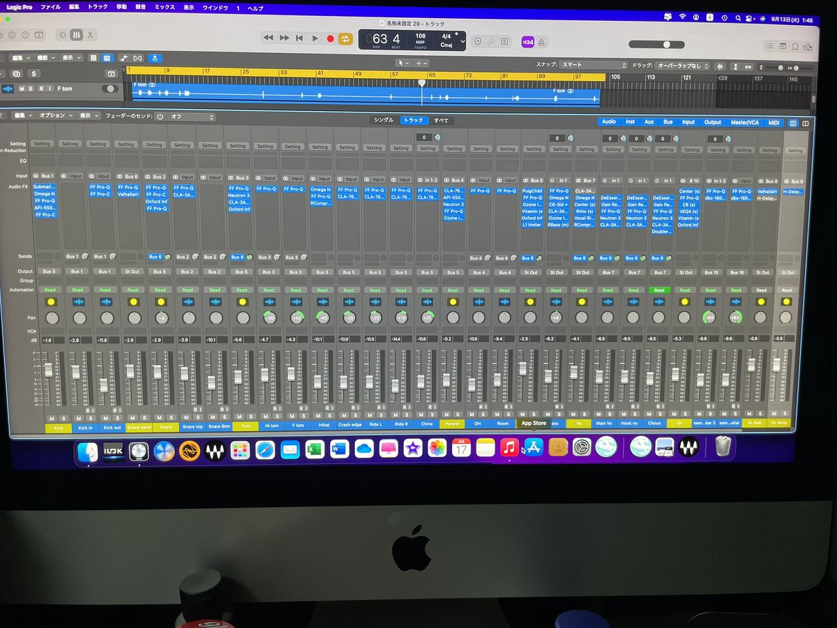Open the Editors with the scissors icon

(91, 35)
